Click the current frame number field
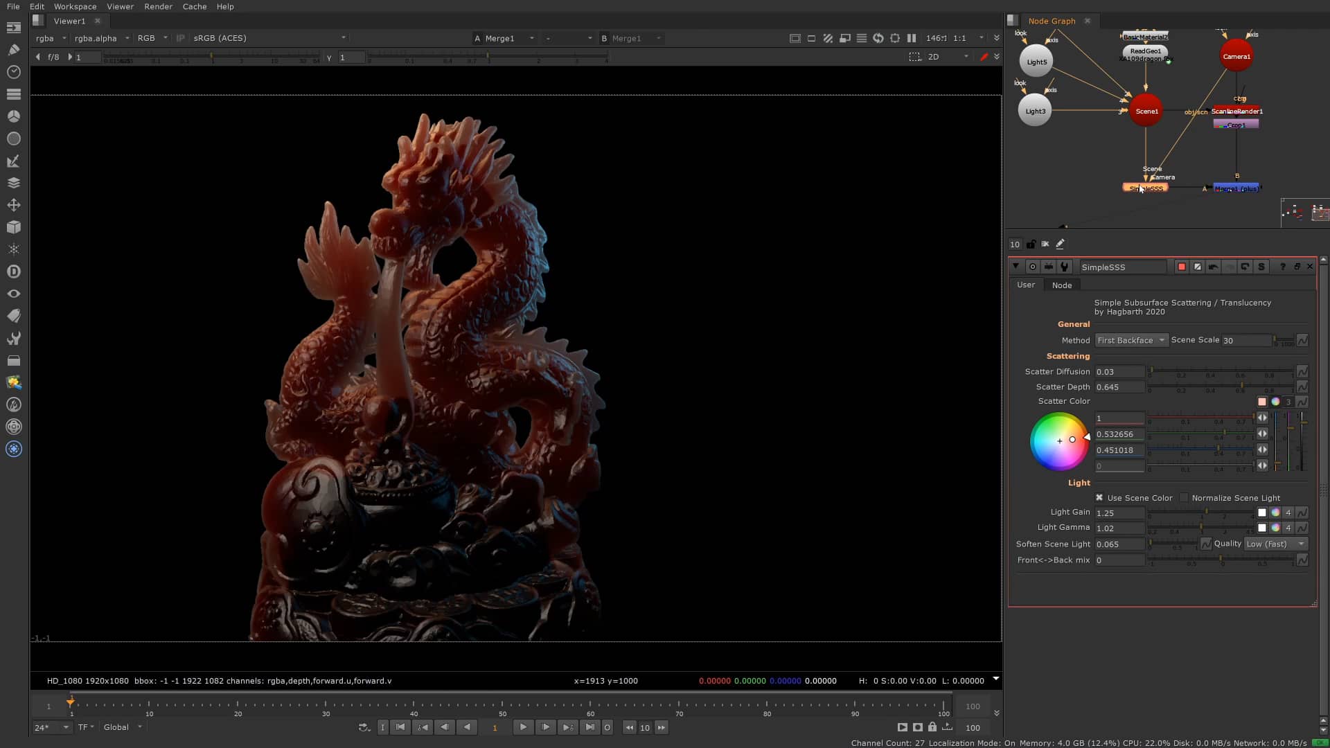The height and width of the screenshot is (748, 1330). pos(495,727)
